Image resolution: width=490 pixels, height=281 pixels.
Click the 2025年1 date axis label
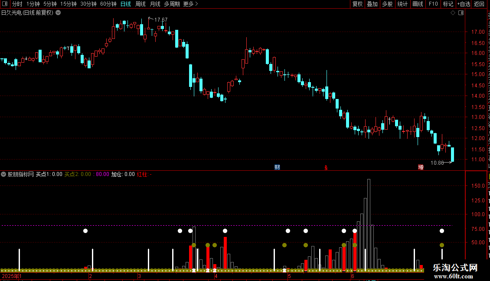(x=12, y=276)
